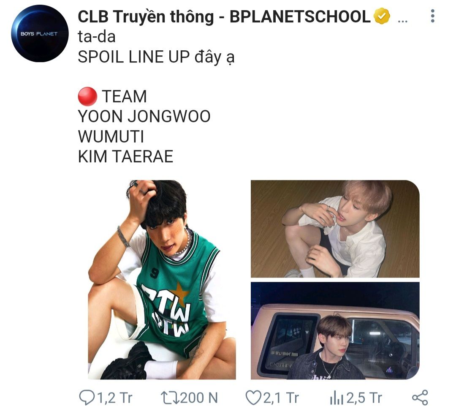Like the tweet with heart icon
The width and height of the screenshot is (456, 409).
pos(253,398)
